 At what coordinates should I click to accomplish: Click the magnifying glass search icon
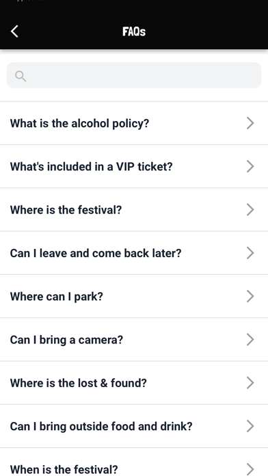pyautogui.click(x=21, y=76)
